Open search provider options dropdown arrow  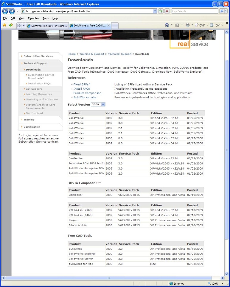[x=226, y=11]
